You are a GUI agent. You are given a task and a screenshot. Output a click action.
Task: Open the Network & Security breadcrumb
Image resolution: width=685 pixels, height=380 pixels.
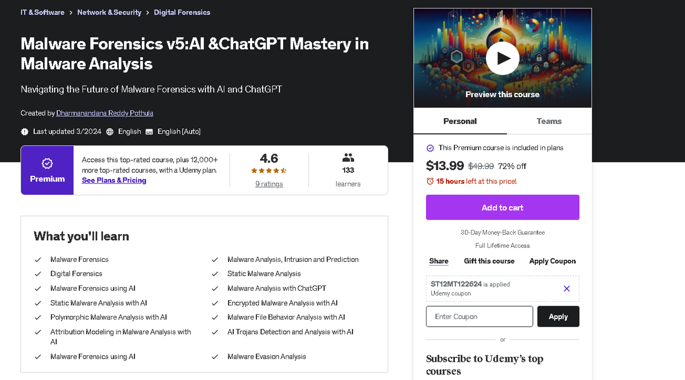point(109,12)
